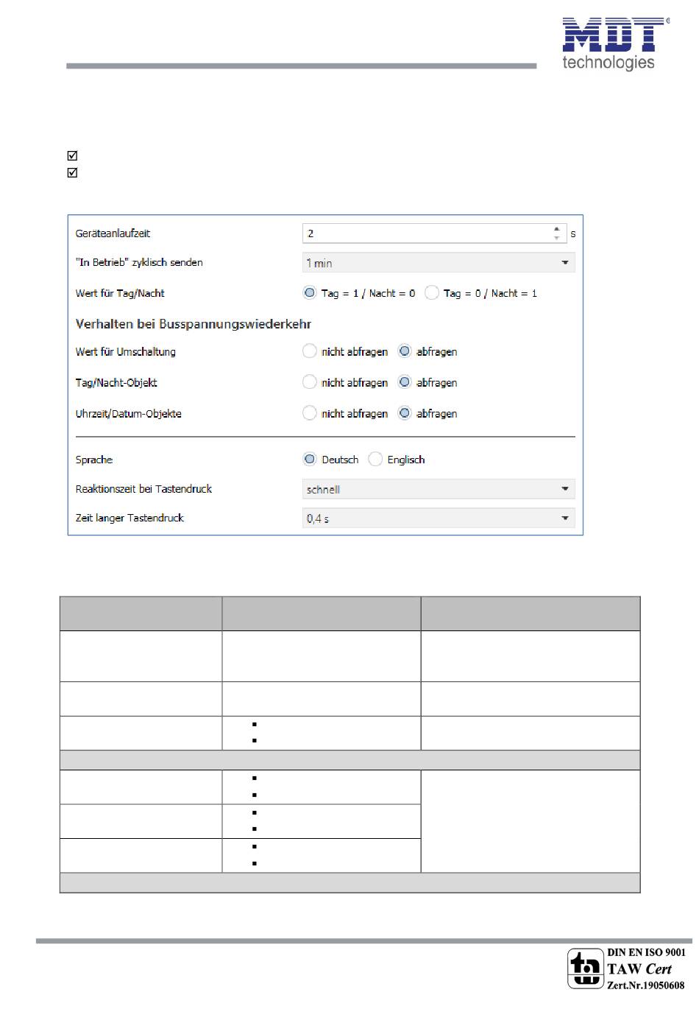Open the Reaktionszeit bei Tastendruck dropdown

439,489
